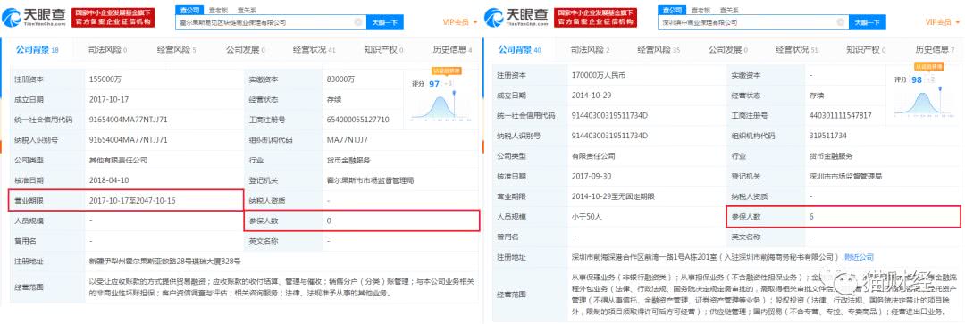965x324 pixels.
Task: Select approval date 2018-04-10
Action: click(110, 180)
